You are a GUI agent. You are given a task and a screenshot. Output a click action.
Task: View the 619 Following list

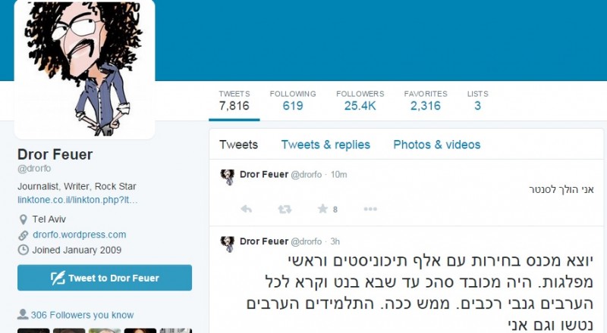293,101
